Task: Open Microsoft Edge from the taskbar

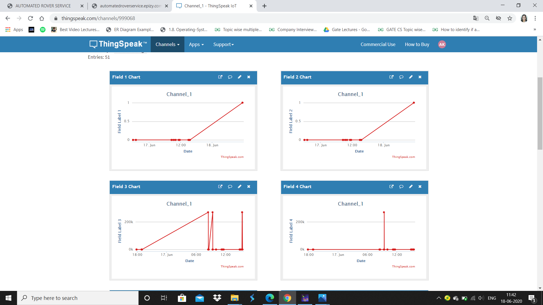Action: (270, 298)
